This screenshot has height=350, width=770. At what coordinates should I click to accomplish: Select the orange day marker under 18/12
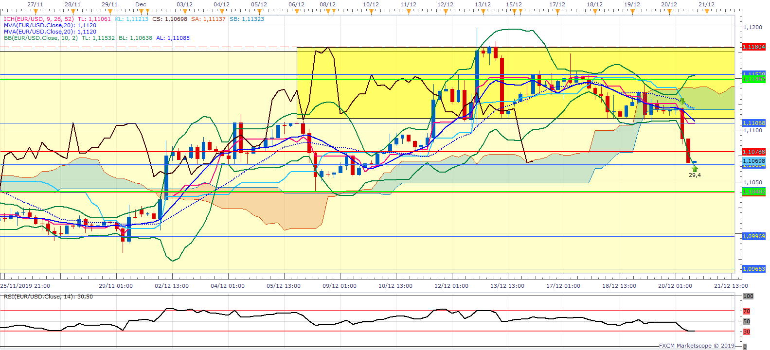coord(595,11)
